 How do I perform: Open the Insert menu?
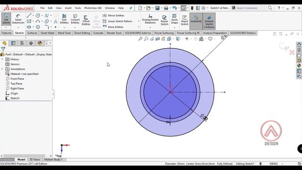click(68, 8)
